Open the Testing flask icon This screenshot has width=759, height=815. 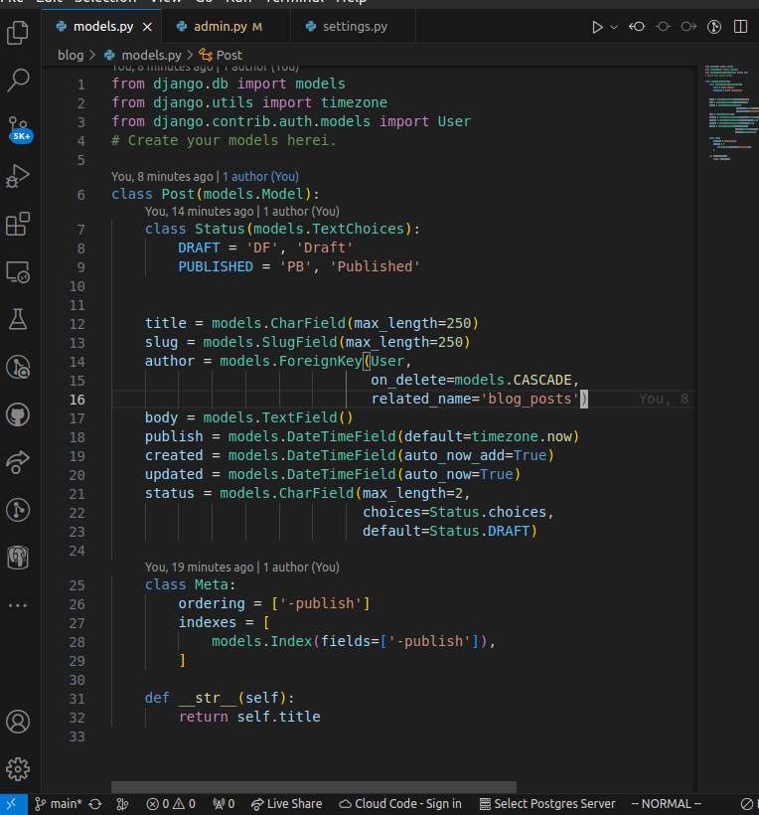point(18,319)
